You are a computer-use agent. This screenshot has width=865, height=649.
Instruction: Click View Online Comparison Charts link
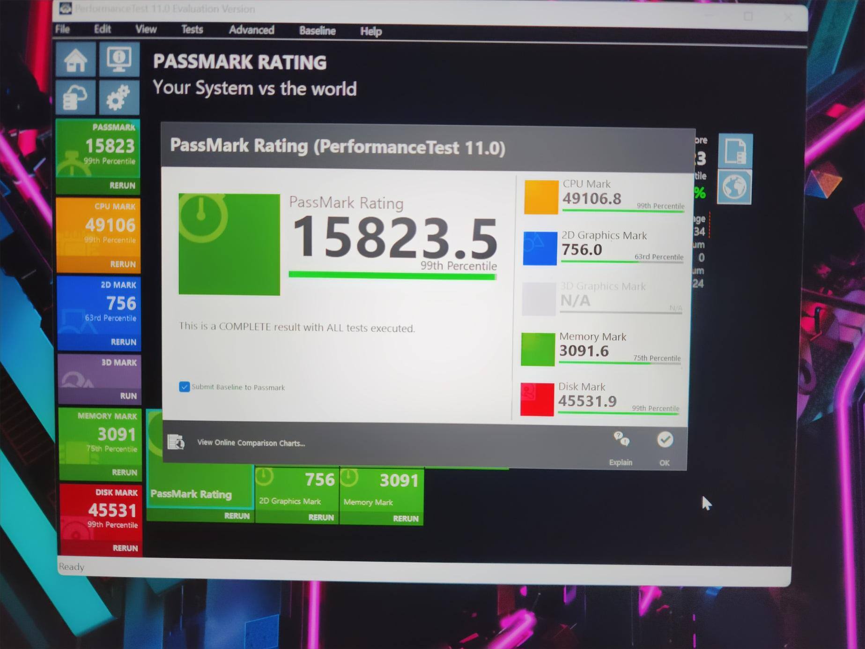tap(251, 443)
